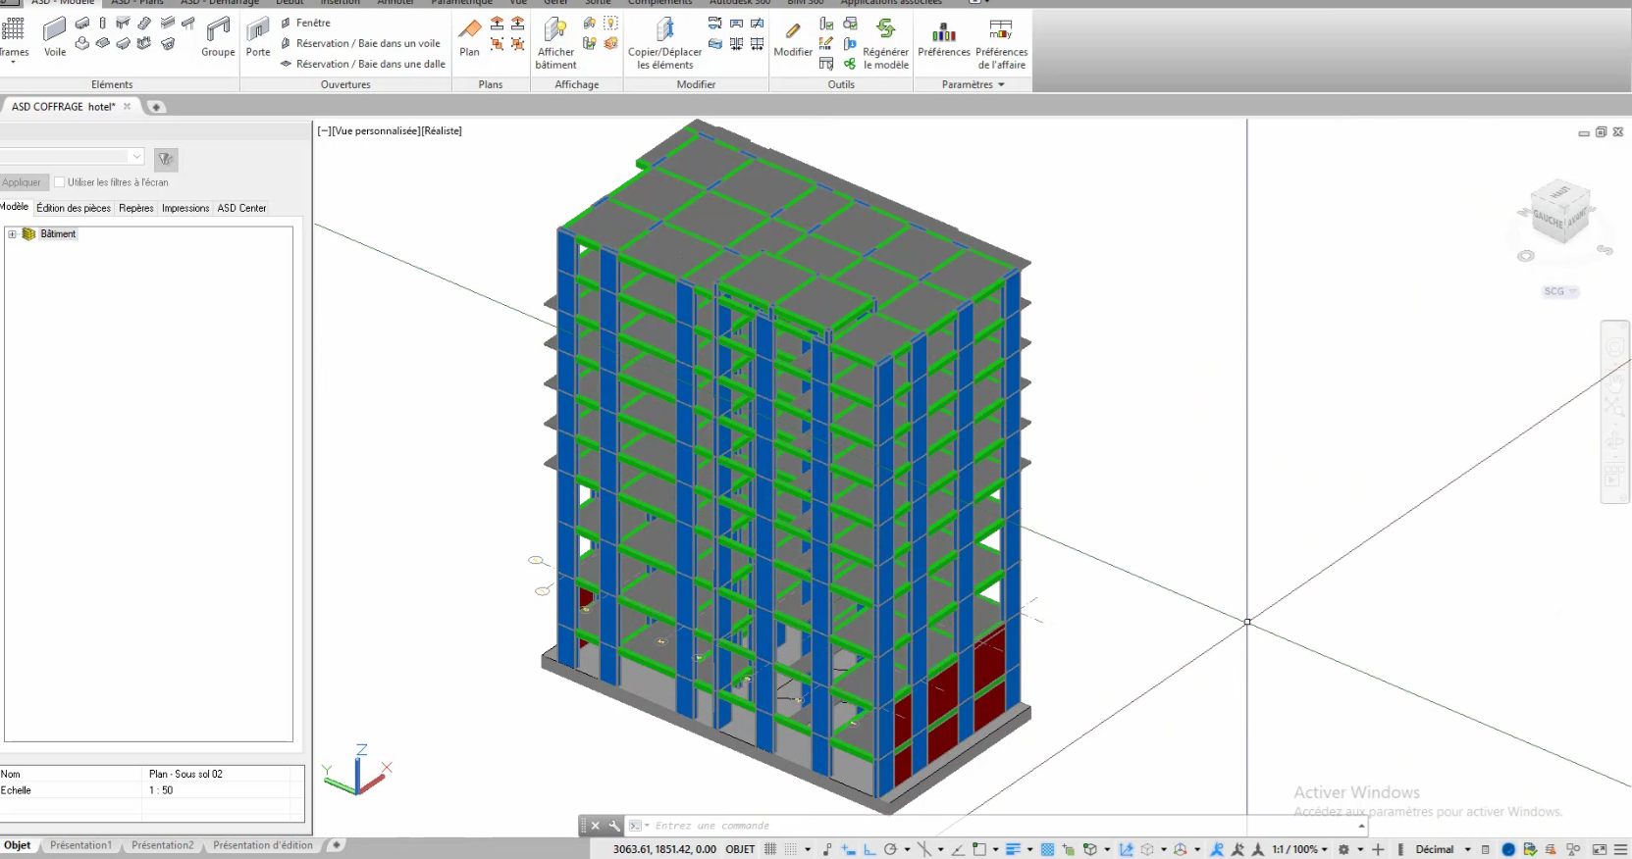Enable Utiliser les filtres à l'écran checkbox
Image resolution: width=1632 pixels, height=859 pixels.
click(x=59, y=182)
